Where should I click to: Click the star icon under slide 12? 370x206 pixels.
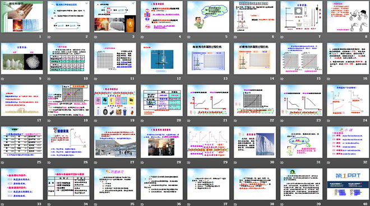[142, 79]
